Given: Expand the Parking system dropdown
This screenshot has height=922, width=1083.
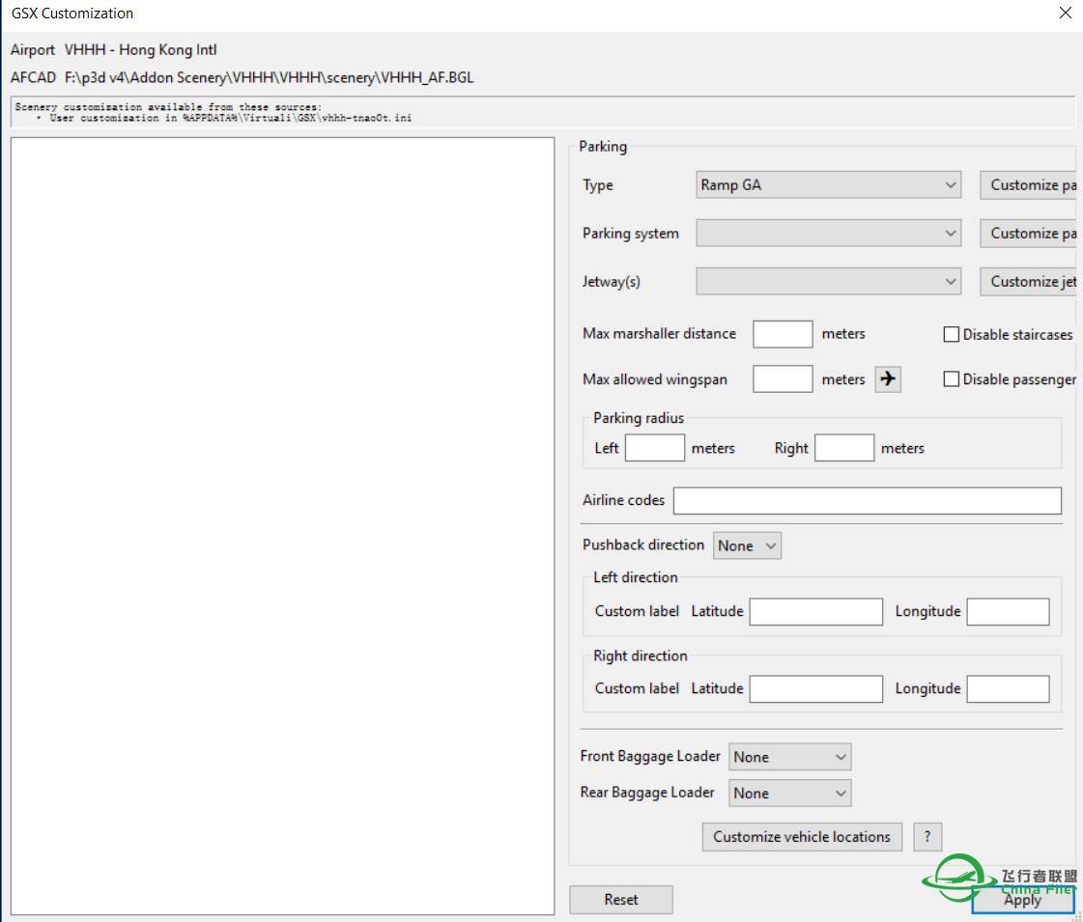Looking at the screenshot, I should (828, 234).
